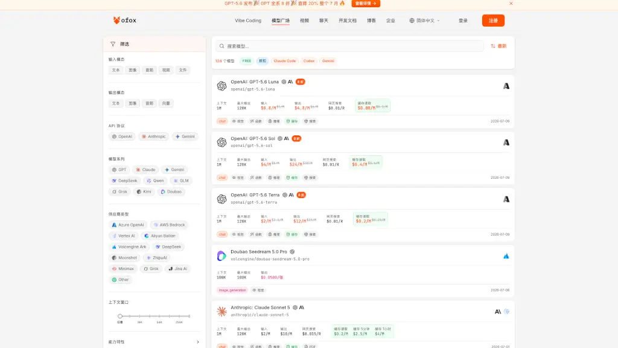
Task: Toggle the 文本 input modality filter
Action: [115, 70]
